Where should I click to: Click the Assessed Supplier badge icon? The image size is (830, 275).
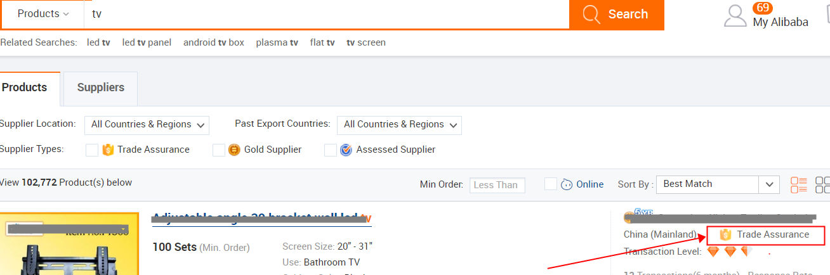(346, 150)
